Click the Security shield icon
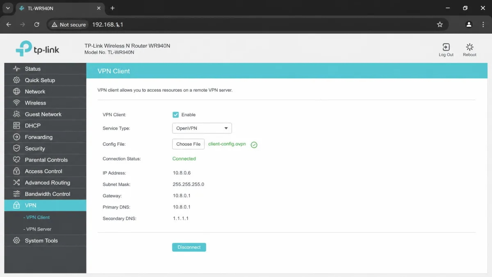 pos(16,148)
